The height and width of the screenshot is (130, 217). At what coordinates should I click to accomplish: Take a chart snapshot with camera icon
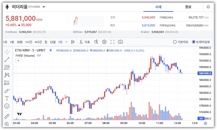(x=120, y=42)
